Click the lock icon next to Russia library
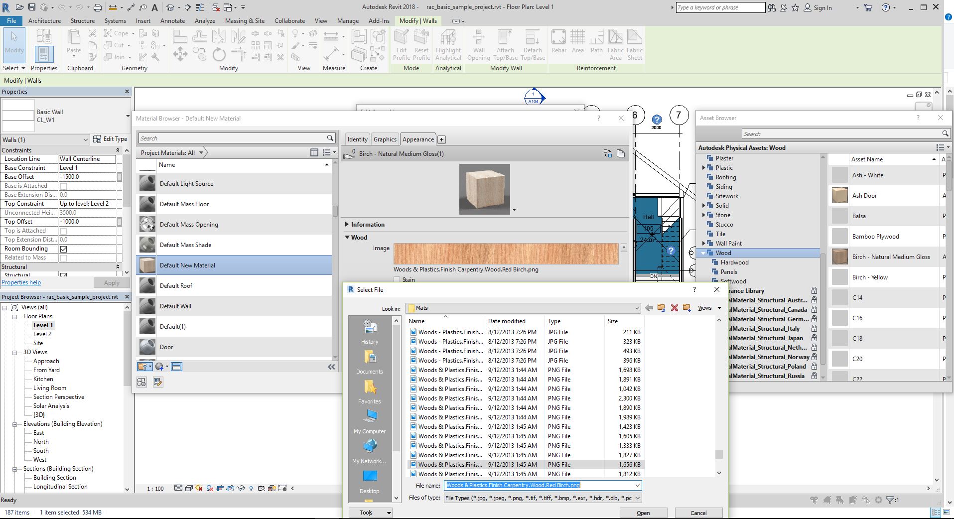The width and height of the screenshot is (954, 519). (x=814, y=376)
